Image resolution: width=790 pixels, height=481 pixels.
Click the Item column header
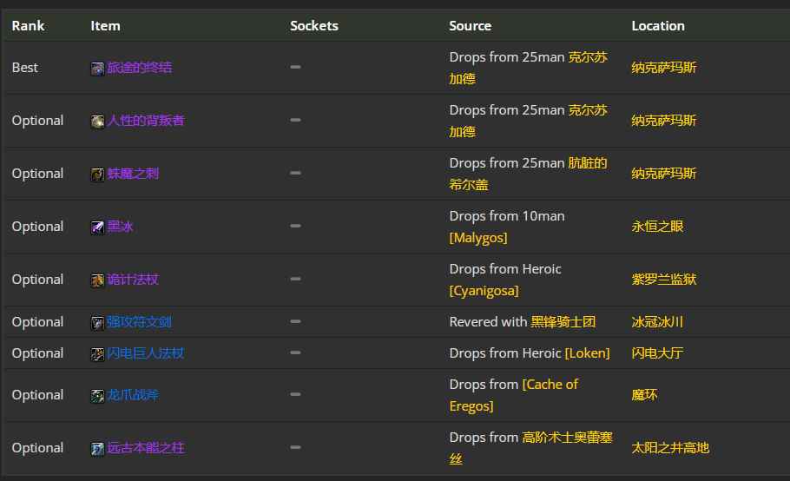coord(105,26)
